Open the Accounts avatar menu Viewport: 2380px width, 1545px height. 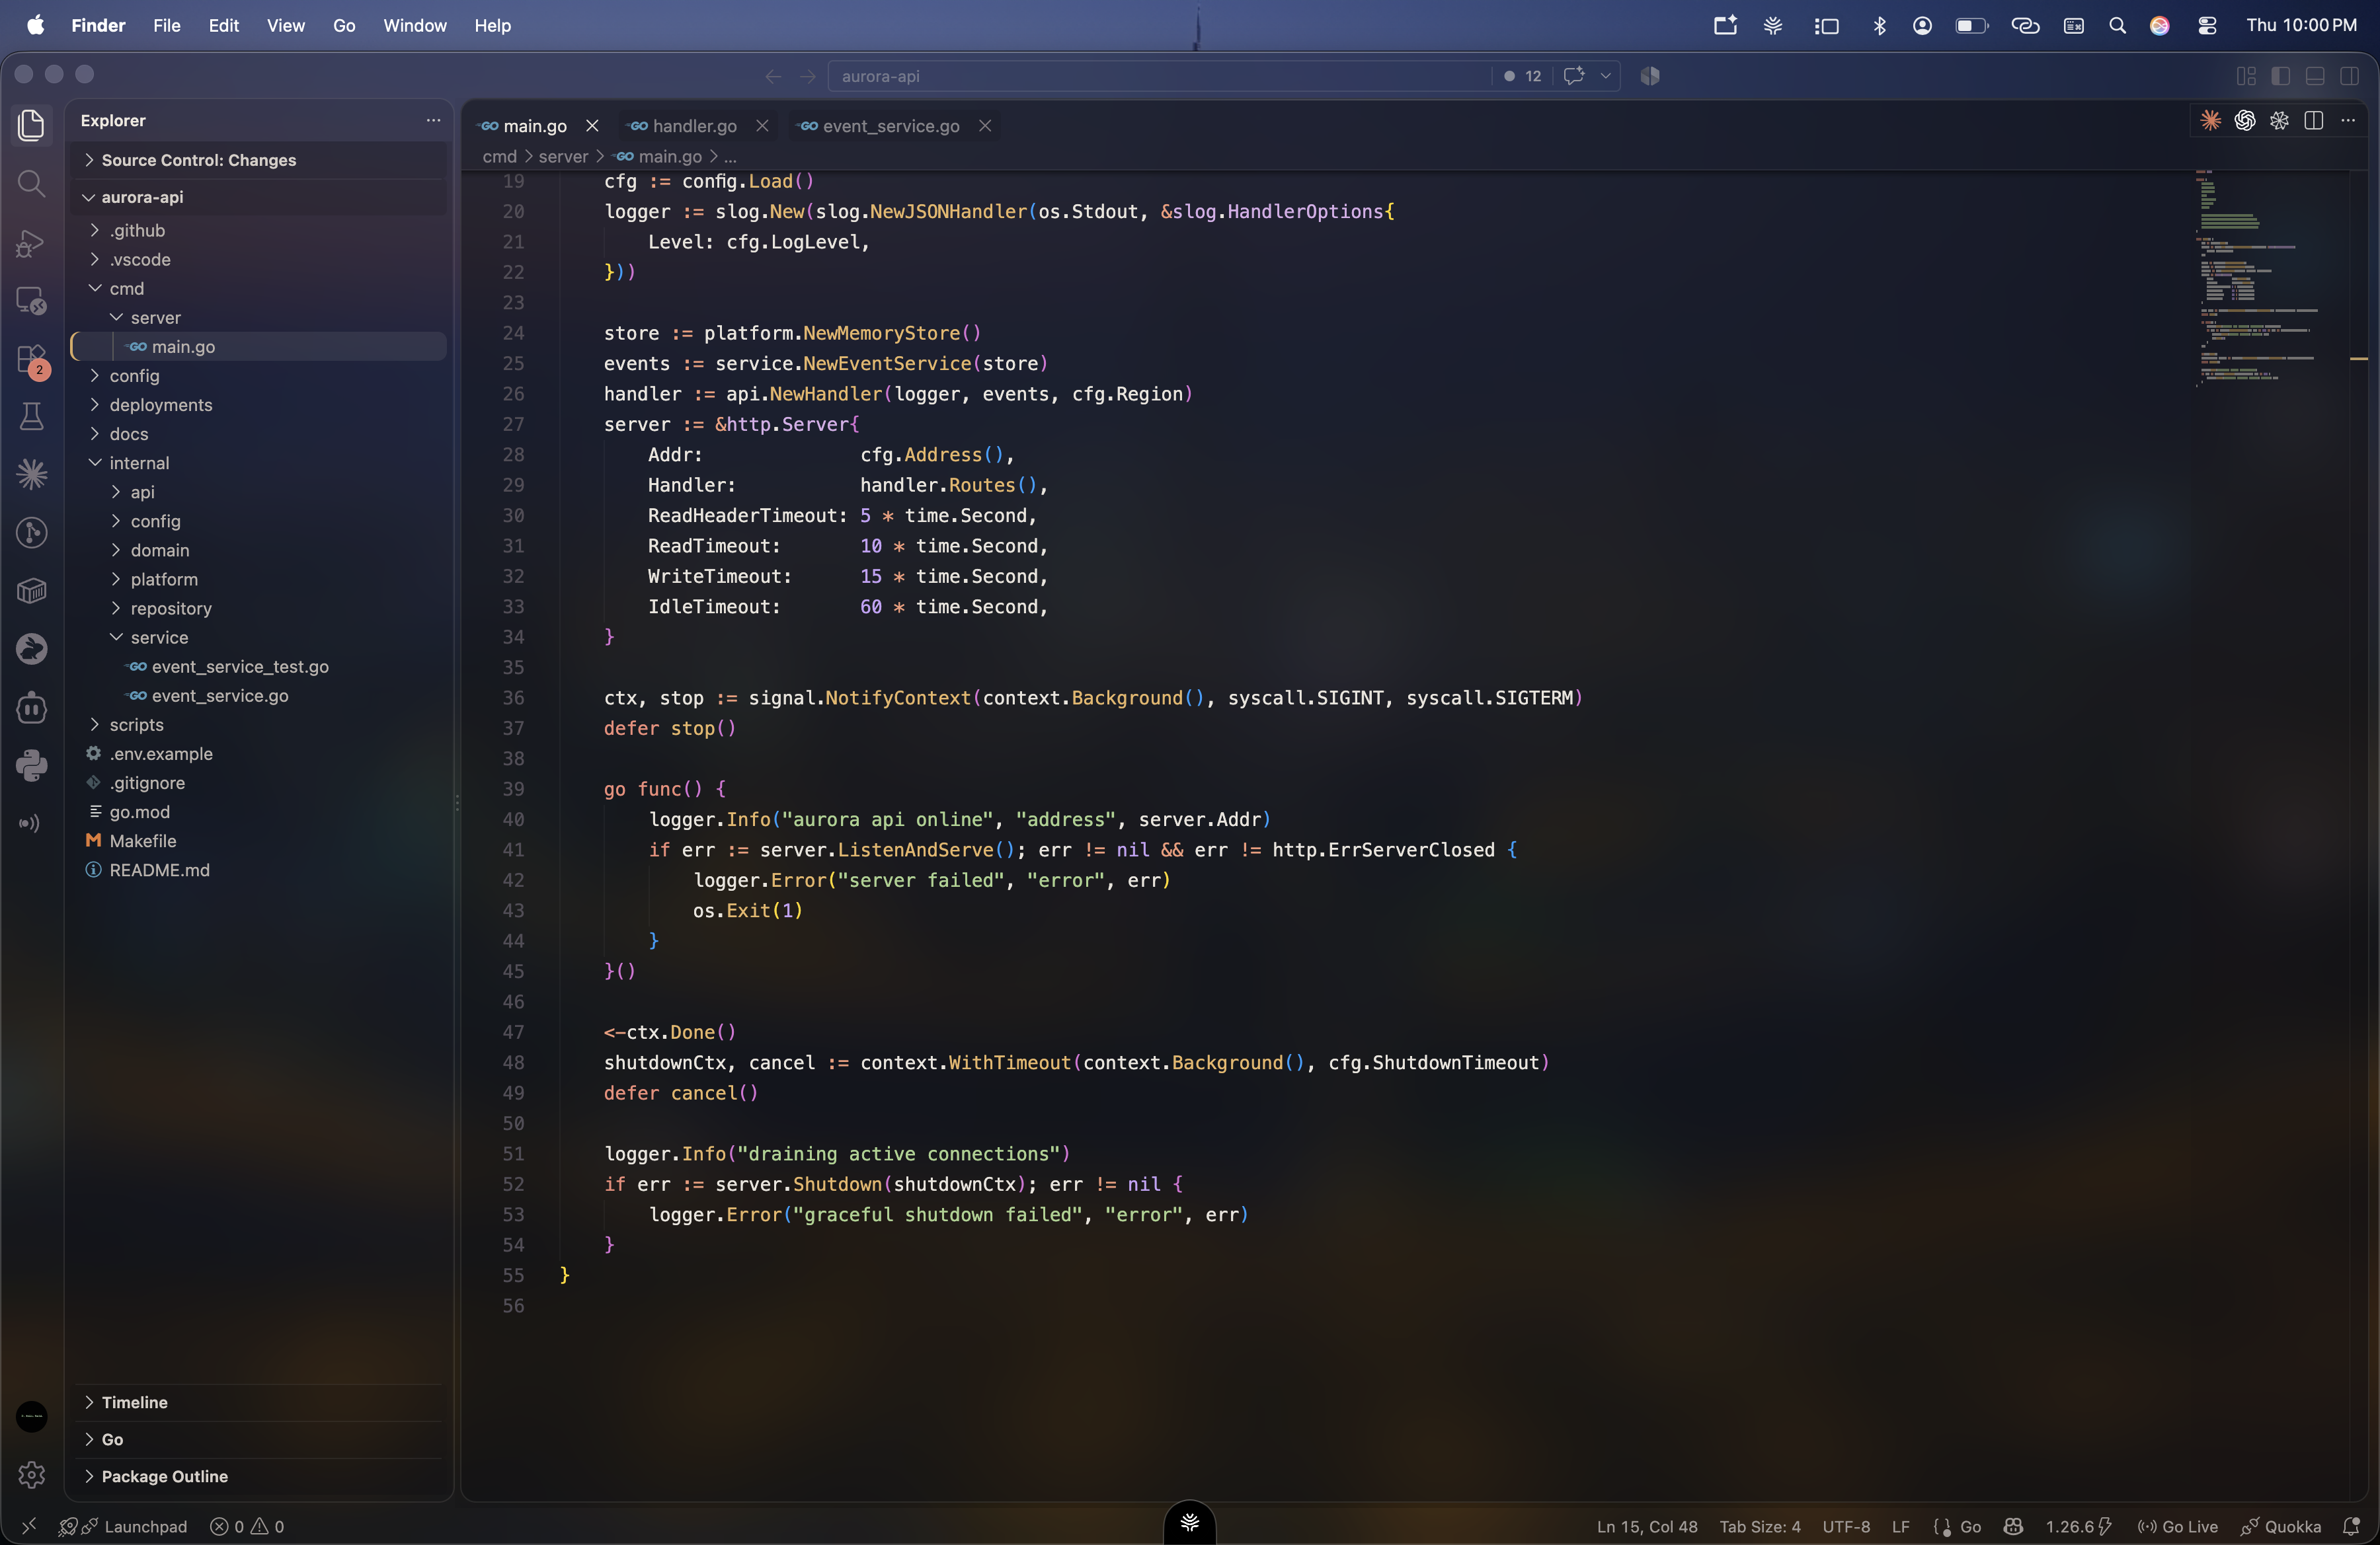32,1416
